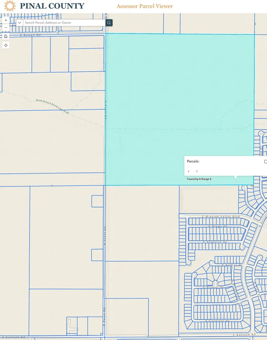Zoom out of the map
Screen dimensions: 267x340
(x=5, y=28)
